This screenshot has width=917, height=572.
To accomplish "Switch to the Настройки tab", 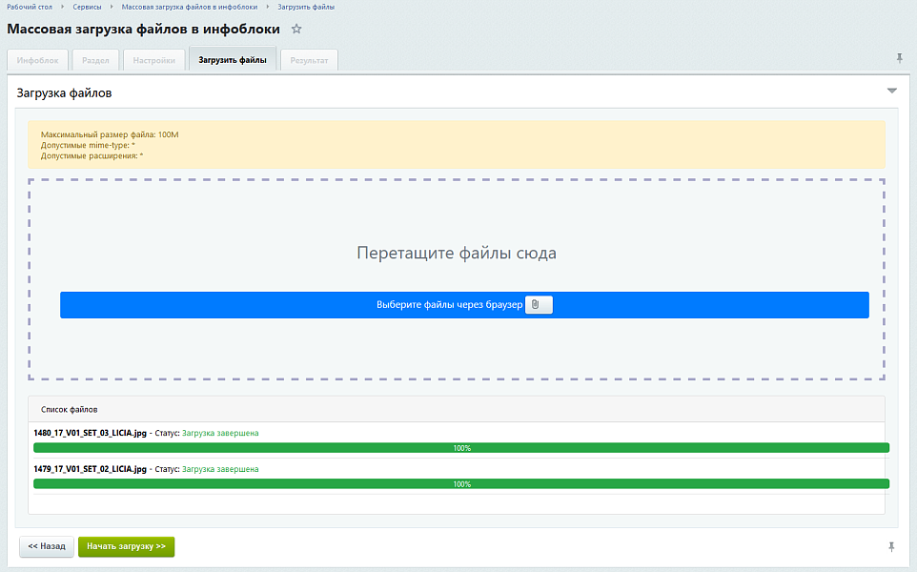I will coord(153,60).
